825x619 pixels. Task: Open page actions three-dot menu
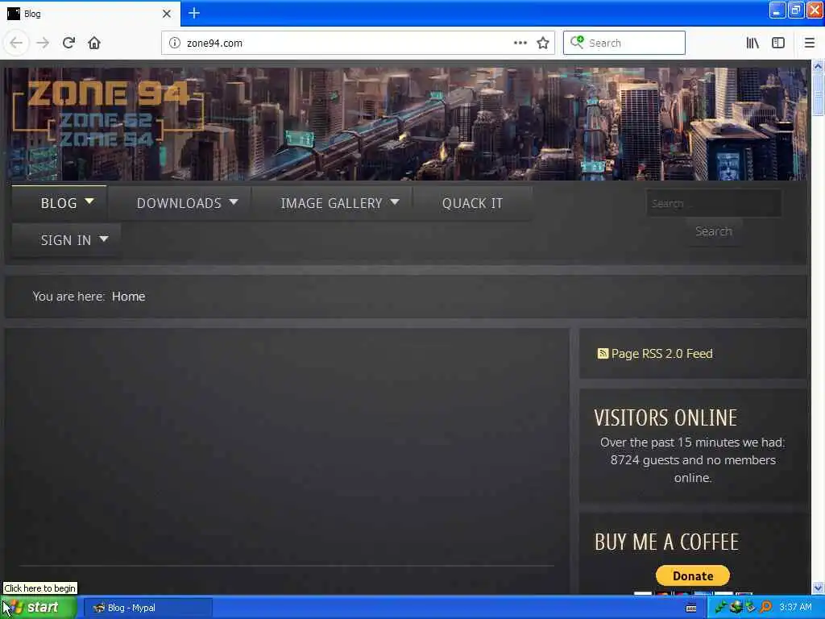coord(520,43)
